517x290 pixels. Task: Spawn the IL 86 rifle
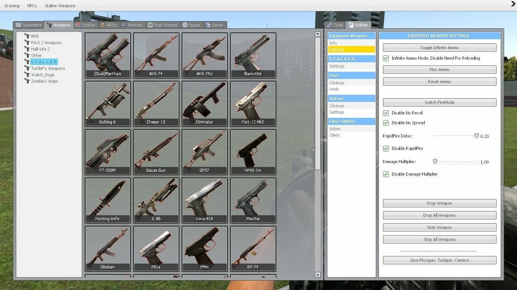(x=156, y=200)
